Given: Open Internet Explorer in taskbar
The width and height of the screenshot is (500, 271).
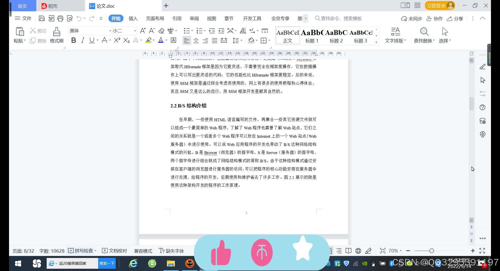Looking at the screenshot, I should click(x=133, y=263).
